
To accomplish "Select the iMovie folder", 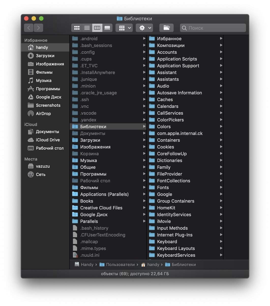I will [185, 221].
